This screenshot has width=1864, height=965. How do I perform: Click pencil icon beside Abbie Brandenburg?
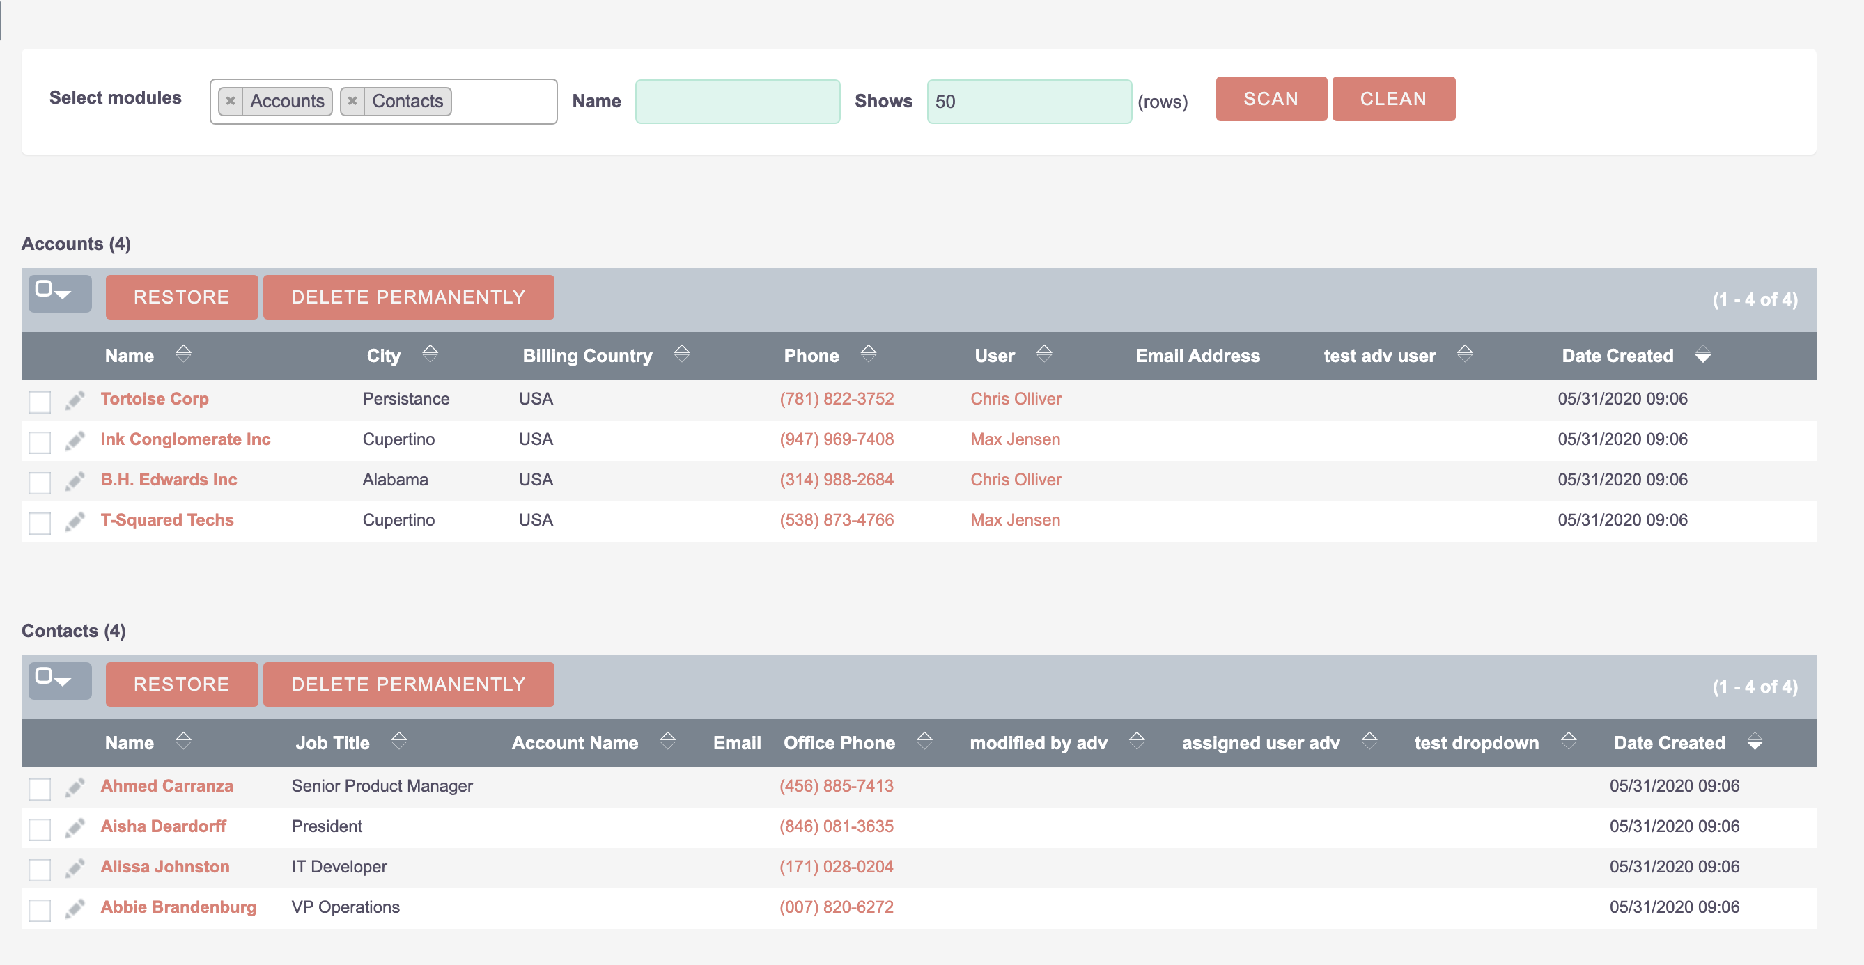pyautogui.click(x=75, y=909)
